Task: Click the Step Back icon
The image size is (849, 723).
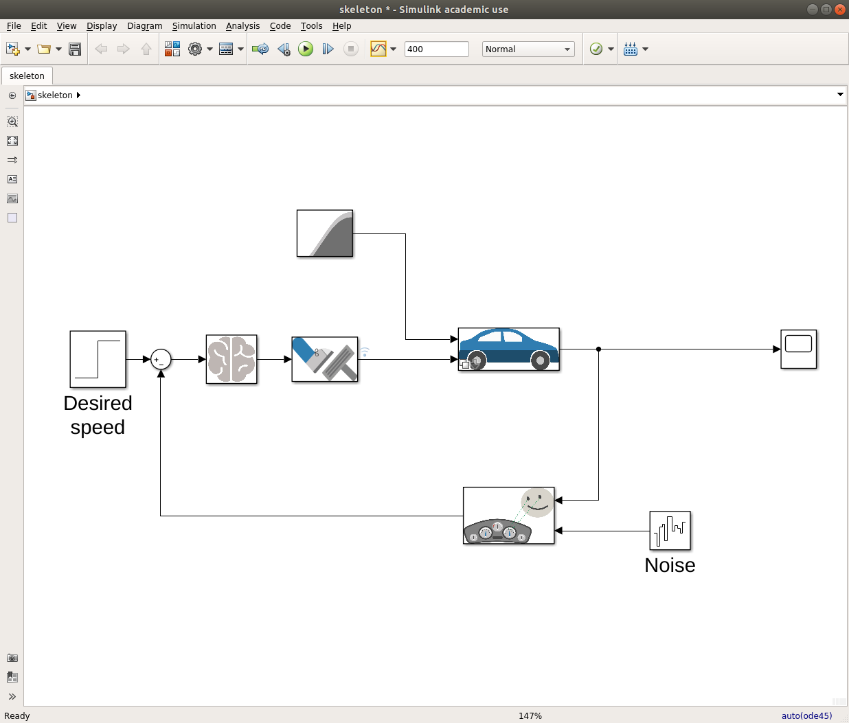Action: [x=284, y=49]
